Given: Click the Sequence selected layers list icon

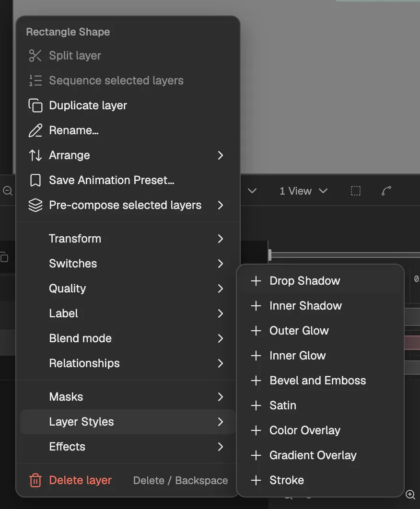Looking at the screenshot, I should click(x=35, y=81).
